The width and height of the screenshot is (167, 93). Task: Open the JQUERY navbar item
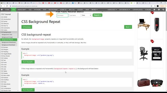[x=80, y=10]
